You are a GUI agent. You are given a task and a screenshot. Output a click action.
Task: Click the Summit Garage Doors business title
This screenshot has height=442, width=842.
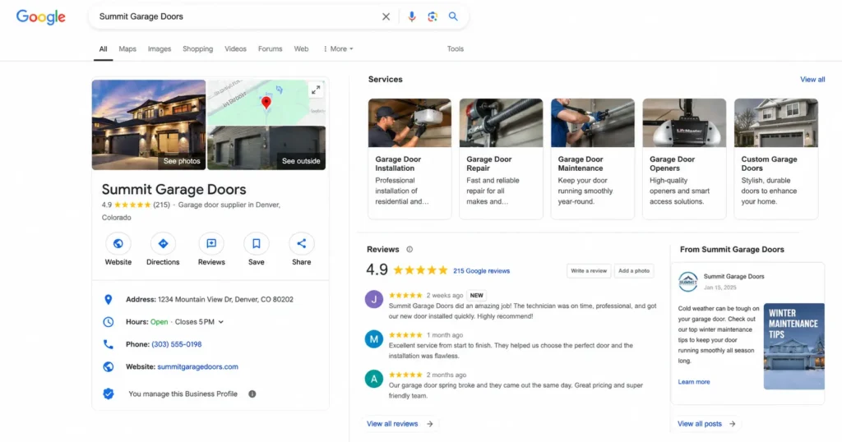(174, 189)
